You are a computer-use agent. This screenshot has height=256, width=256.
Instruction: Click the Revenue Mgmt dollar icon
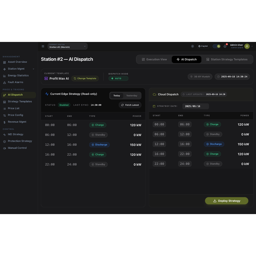pyautogui.click(x=5, y=122)
